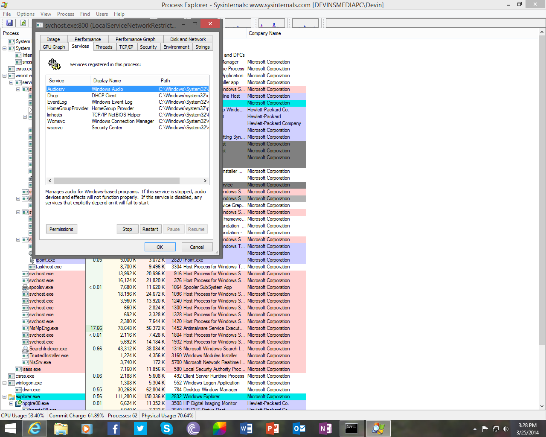Click the services gear icon in dialog
546x437 pixels.
click(54, 64)
